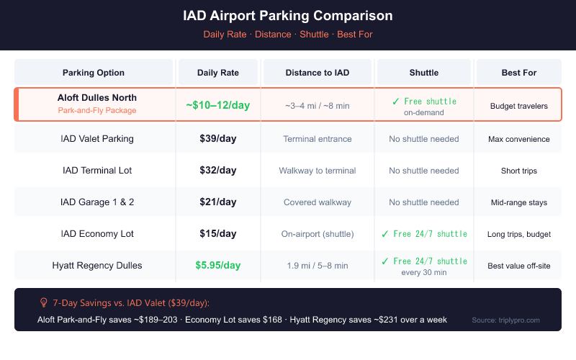The width and height of the screenshot is (576, 360).
Task: Click the Hyatt Regency $5.95/day rate
Action: point(218,266)
